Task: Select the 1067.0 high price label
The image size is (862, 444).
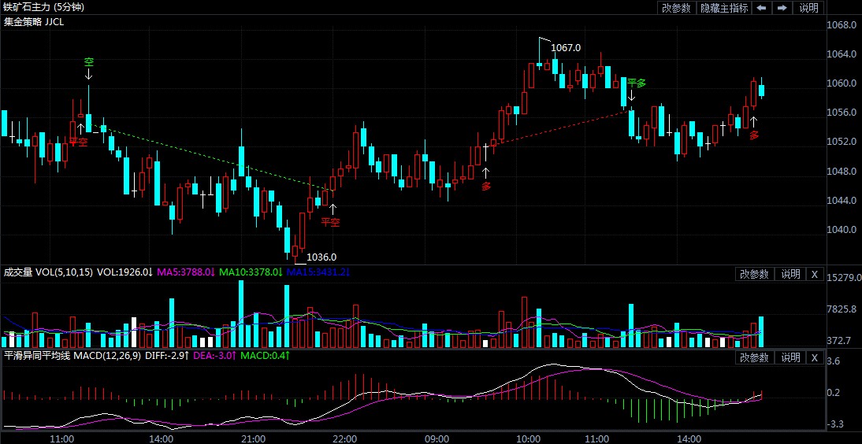Action: (x=566, y=48)
